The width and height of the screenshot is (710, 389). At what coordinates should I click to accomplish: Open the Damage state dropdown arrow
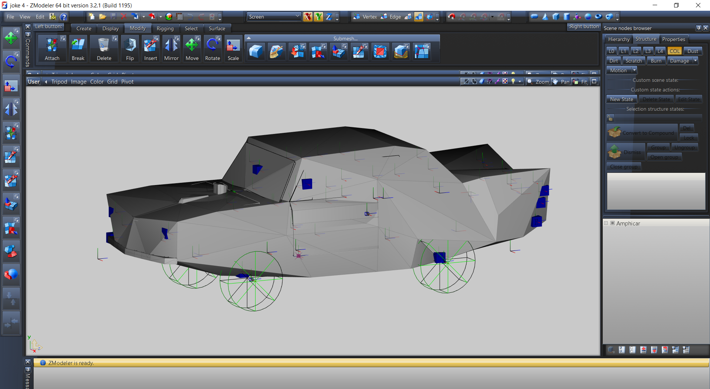click(x=696, y=61)
